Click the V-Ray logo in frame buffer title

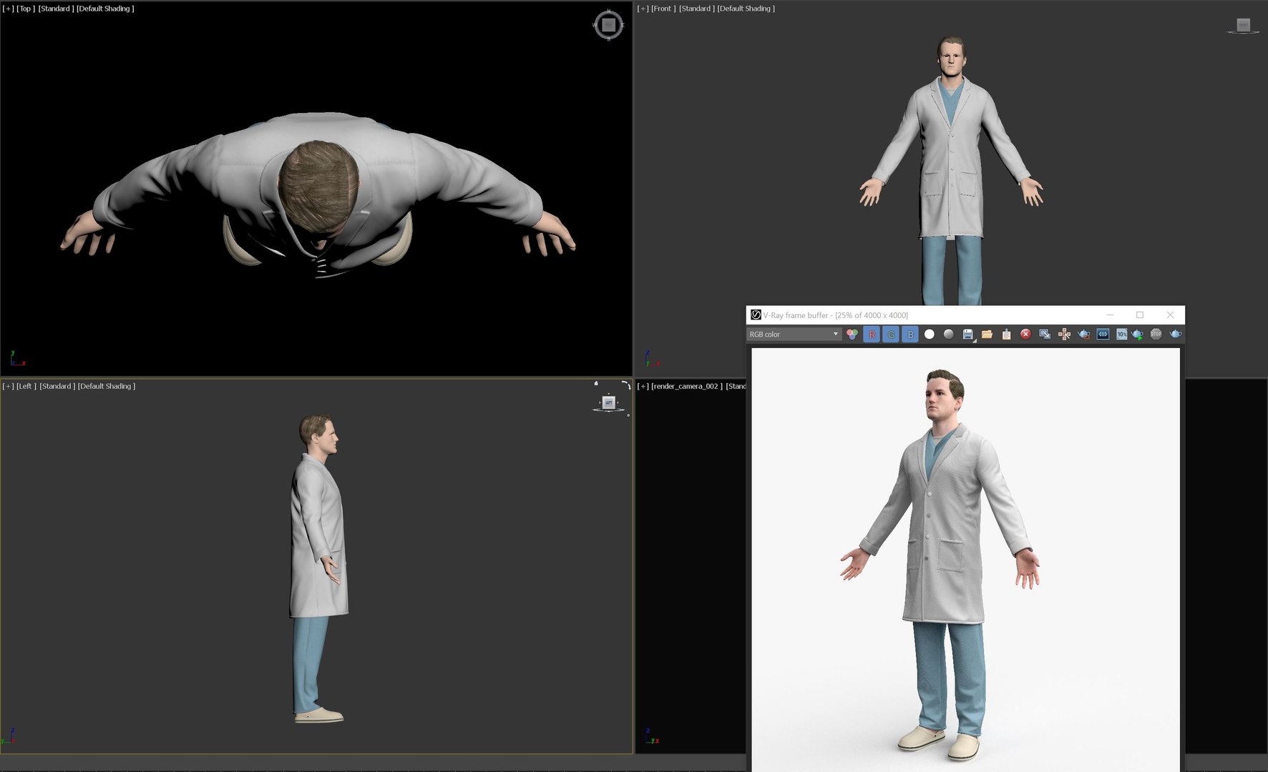coord(756,315)
